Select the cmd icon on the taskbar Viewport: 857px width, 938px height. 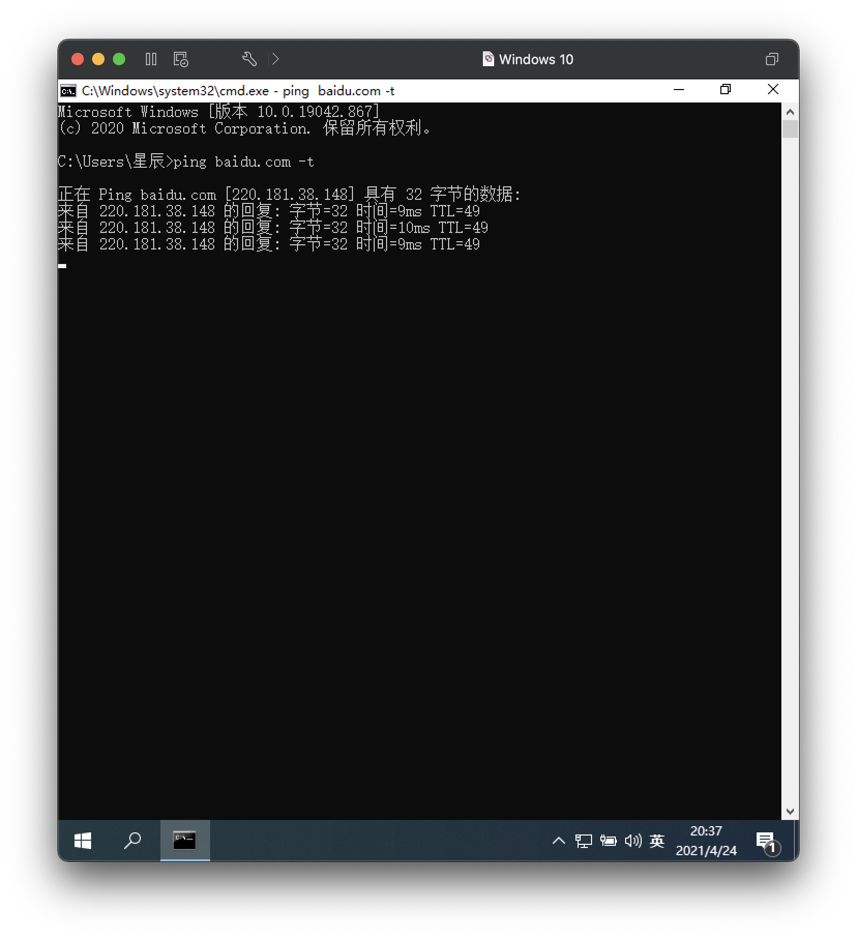pyautogui.click(x=185, y=841)
